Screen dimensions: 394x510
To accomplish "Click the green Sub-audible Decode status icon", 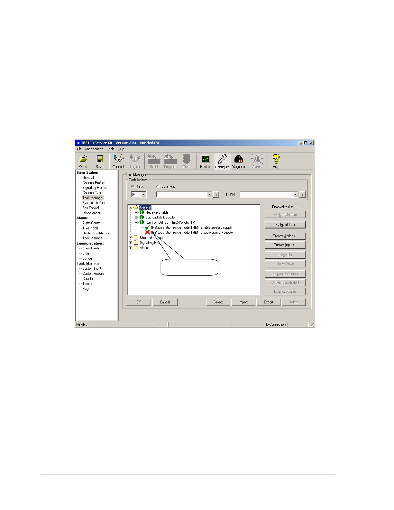I will 142,217.
